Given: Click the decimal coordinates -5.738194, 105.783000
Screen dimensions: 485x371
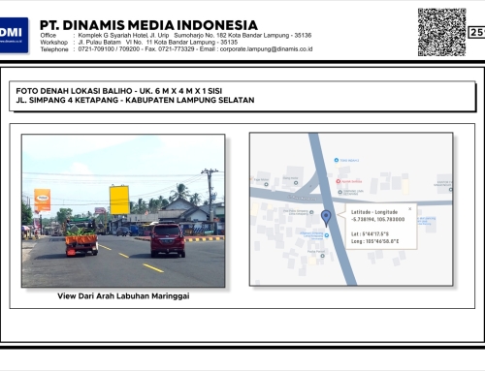Looking at the screenshot, I should [x=377, y=219].
